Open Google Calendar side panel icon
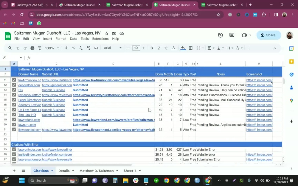The height and width of the screenshot is (186, 298). click(x=291, y=49)
